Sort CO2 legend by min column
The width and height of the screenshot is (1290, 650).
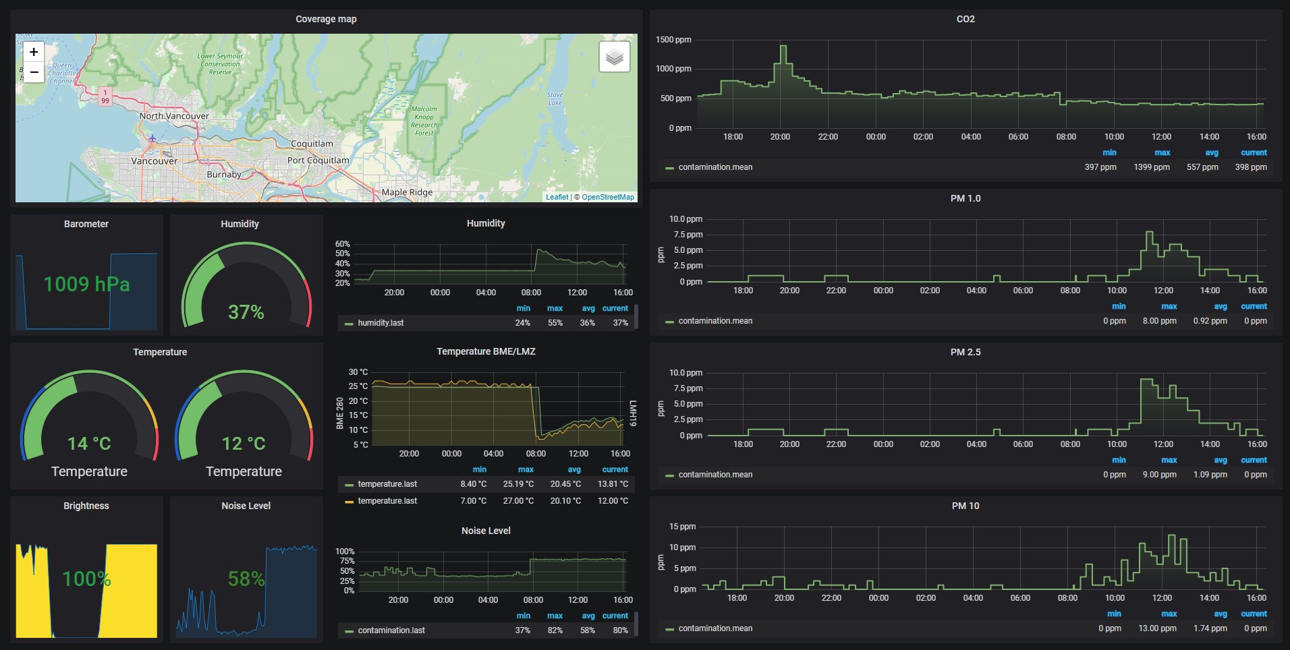pos(1109,152)
